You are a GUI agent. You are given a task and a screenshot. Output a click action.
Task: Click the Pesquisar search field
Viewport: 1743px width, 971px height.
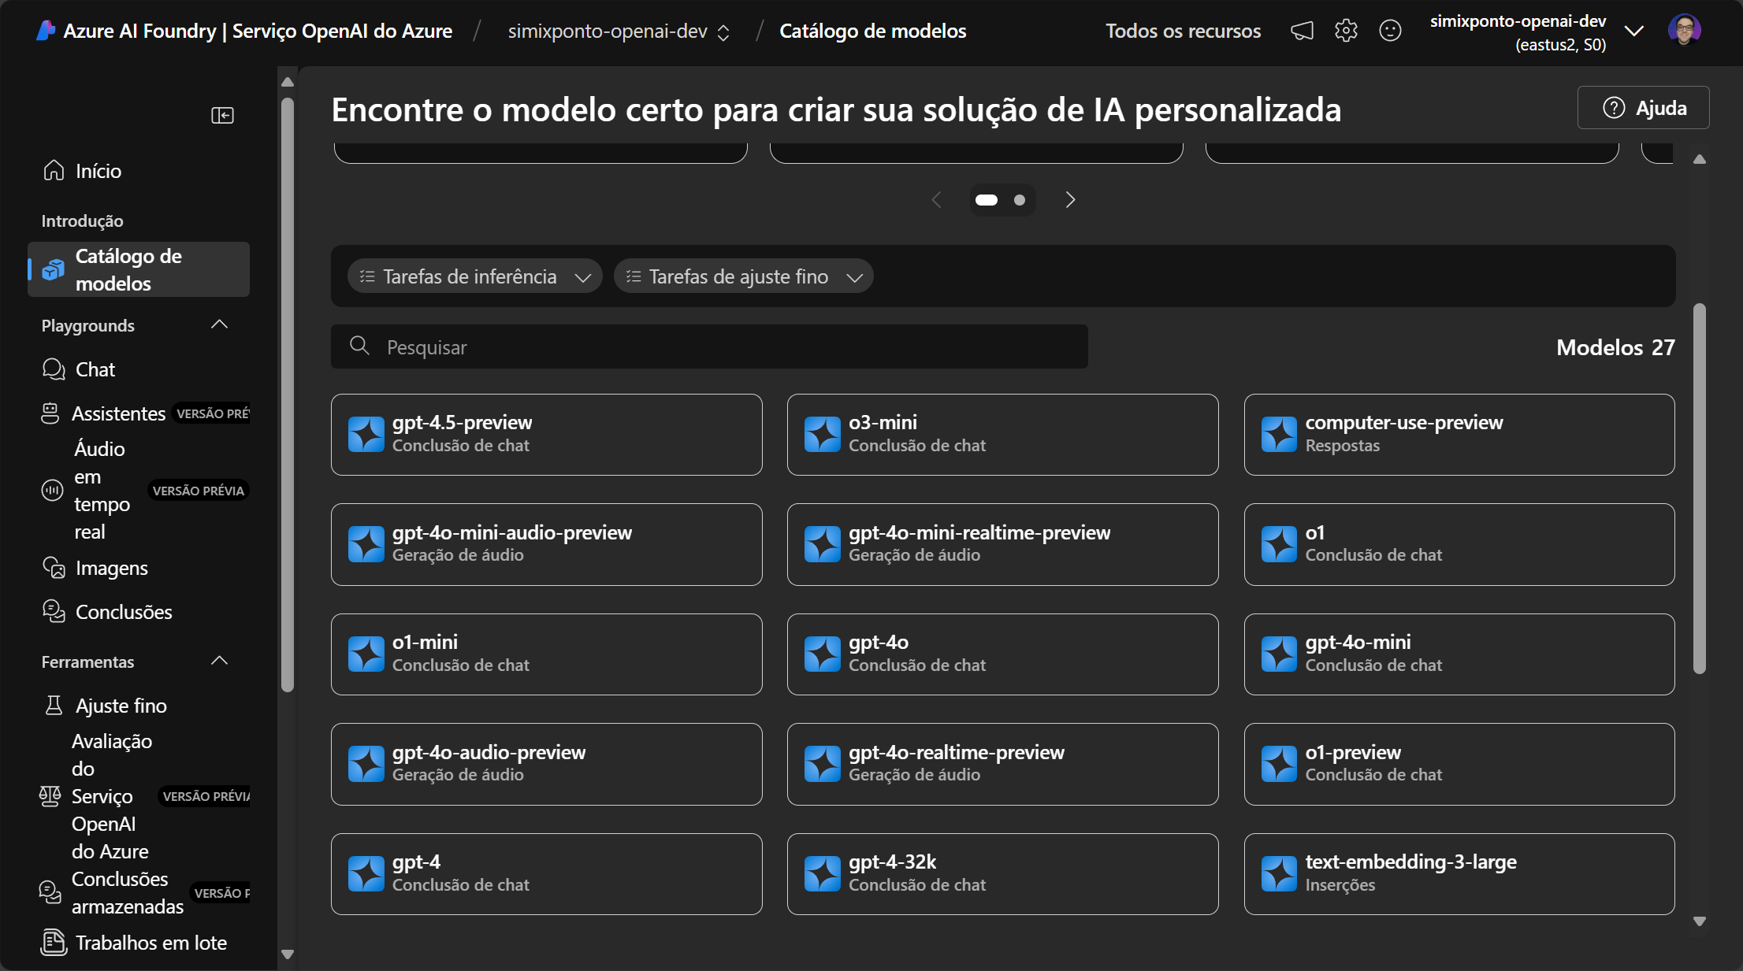[709, 347]
